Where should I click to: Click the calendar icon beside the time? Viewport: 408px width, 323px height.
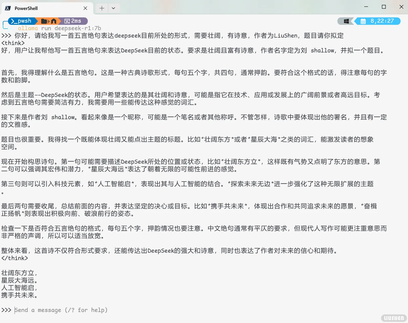pyautogui.click(x=363, y=21)
